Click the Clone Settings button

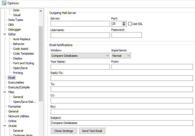point(64,131)
